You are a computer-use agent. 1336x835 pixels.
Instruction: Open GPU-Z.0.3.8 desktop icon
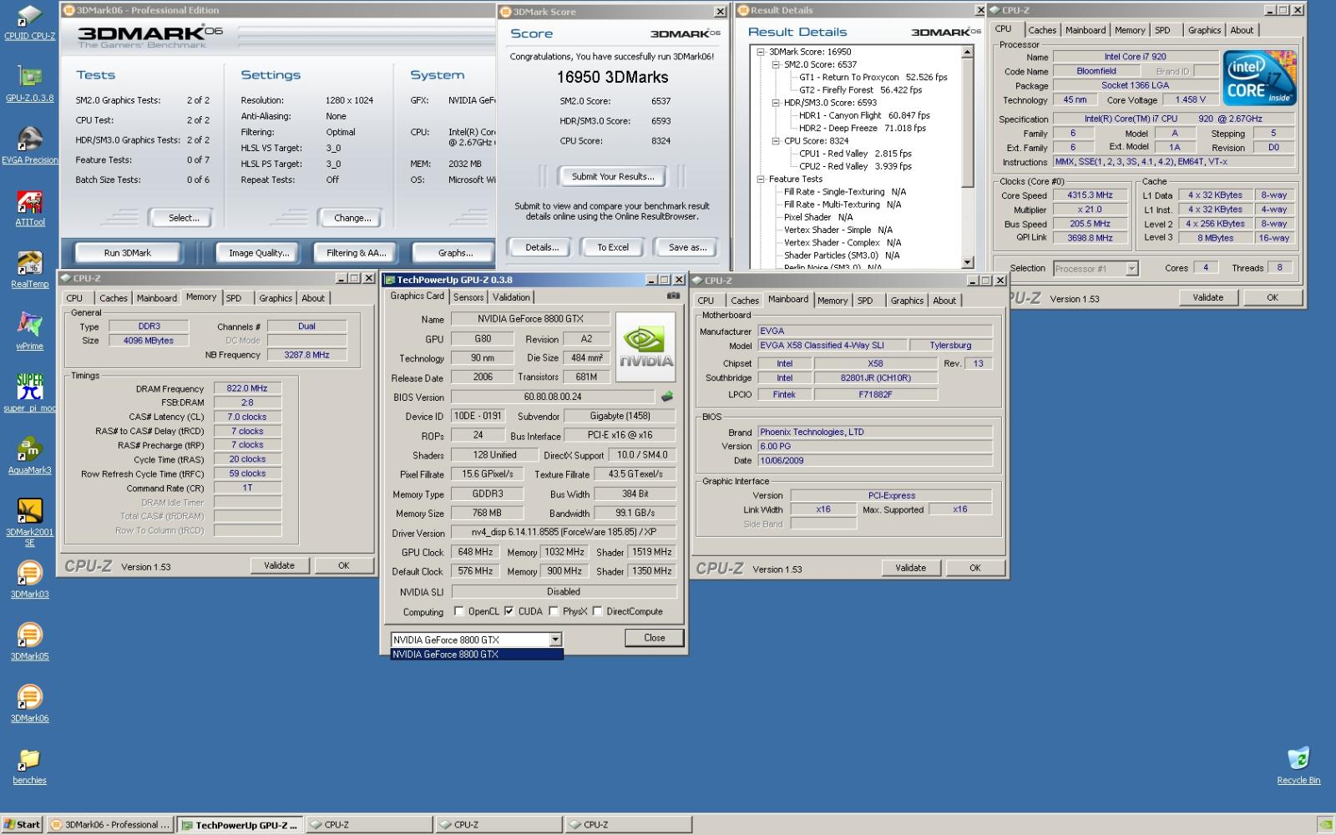coord(29,83)
